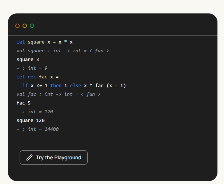Image resolution: width=224 pixels, height=184 pixels.
Task: Click the "else" keyword in the code
Action: point(75,86)
